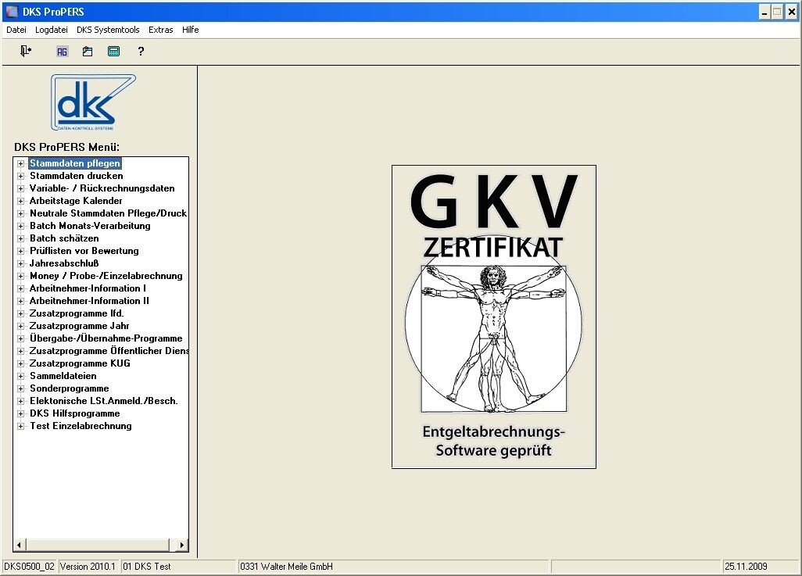Click the exit door toolbar icon

[x=26, y=51]
